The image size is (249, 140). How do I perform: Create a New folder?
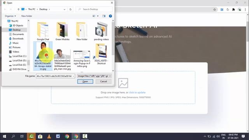click(27, 16)
